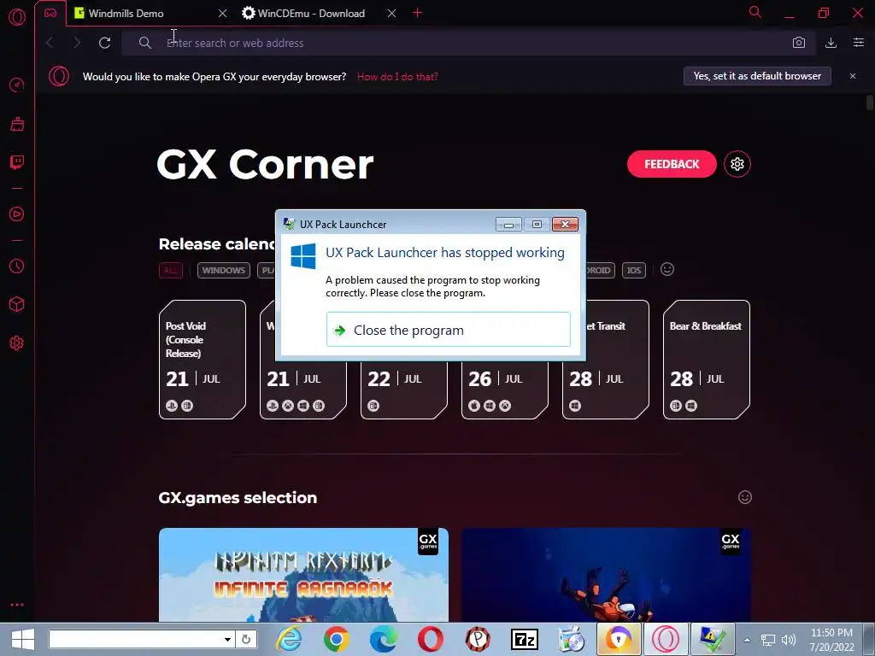Viewport: 875px width, 656px height.
Task: Open the Bear & Breakfast release card
Action: 707,360
